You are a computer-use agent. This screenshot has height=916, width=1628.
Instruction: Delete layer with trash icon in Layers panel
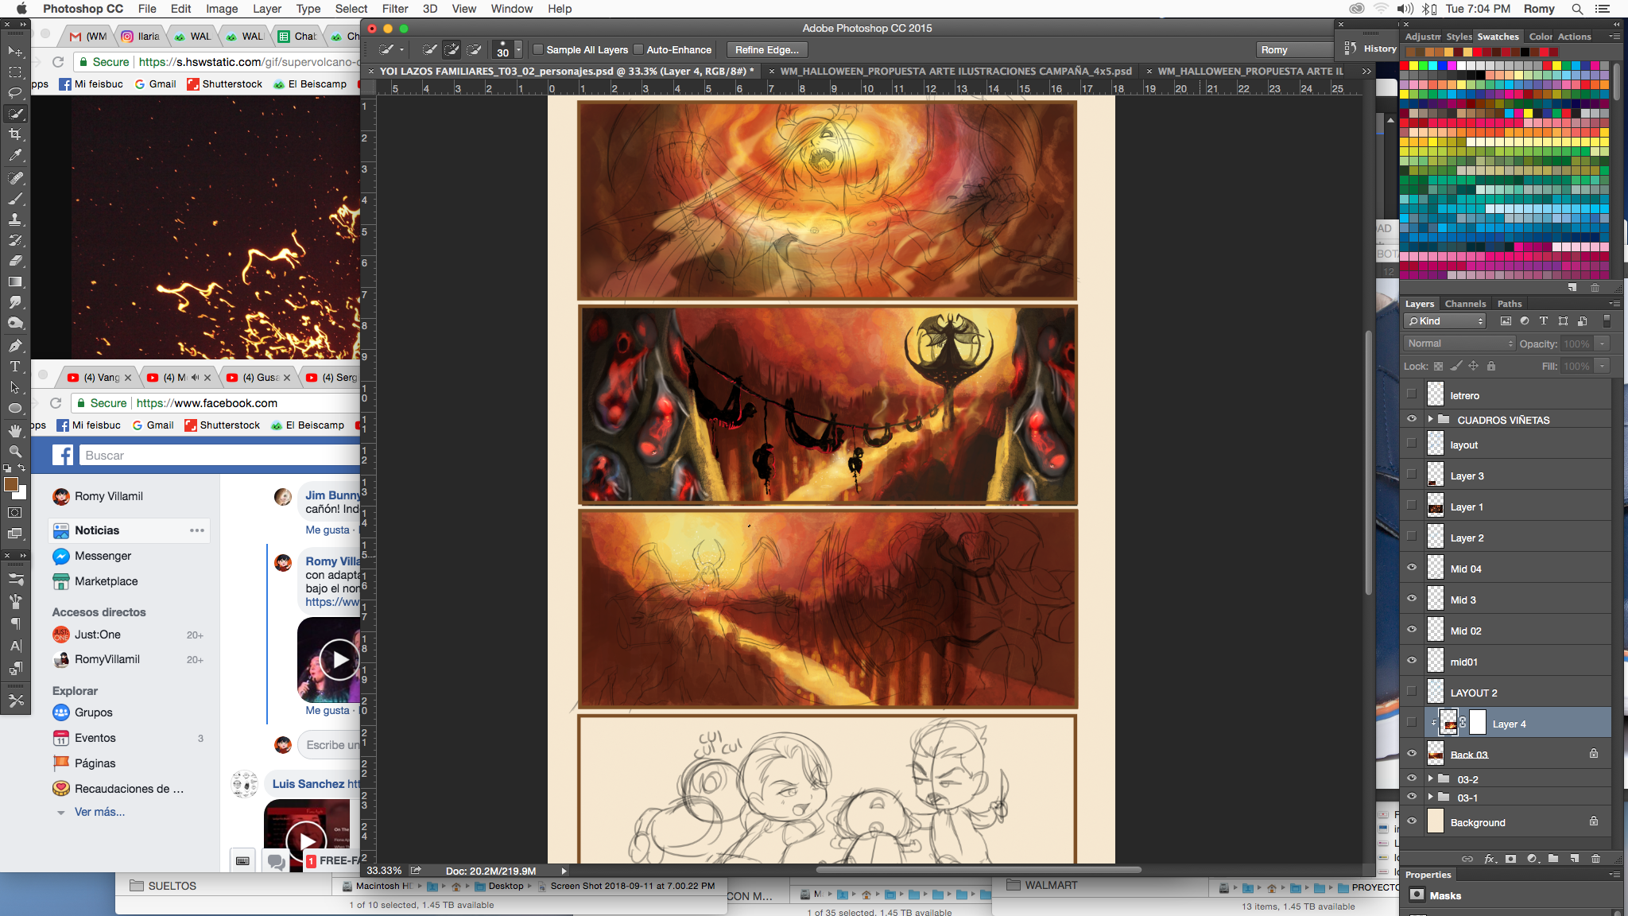coord(1595,859)
